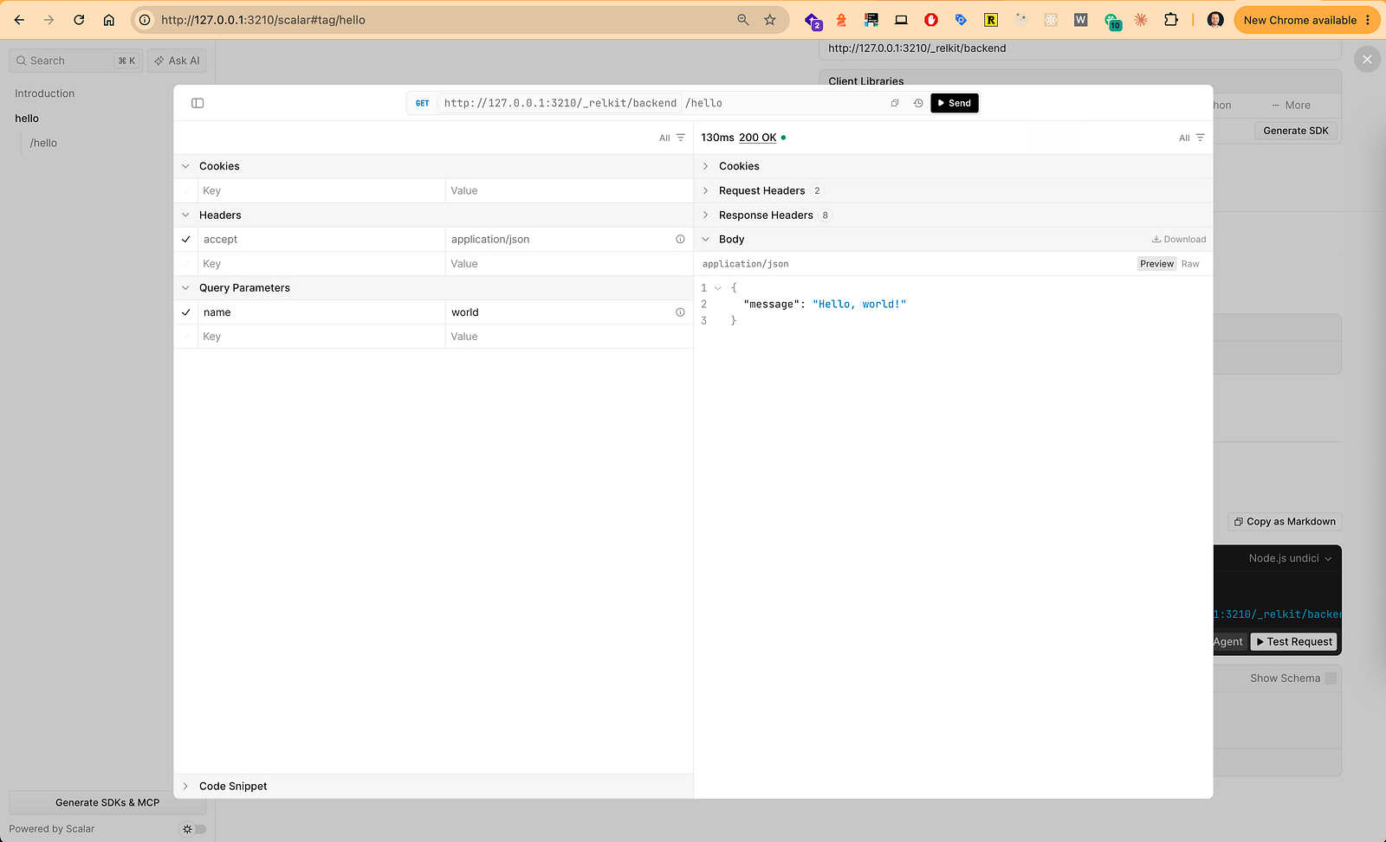1386x842 pixels.
Task: Open the /hello endpoint in sidebar
Action: click(x=43, y=143)
